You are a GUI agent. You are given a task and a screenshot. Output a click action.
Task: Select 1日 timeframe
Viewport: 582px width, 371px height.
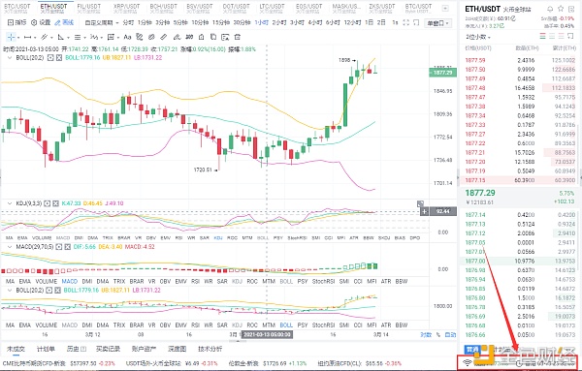coord(369,23)
